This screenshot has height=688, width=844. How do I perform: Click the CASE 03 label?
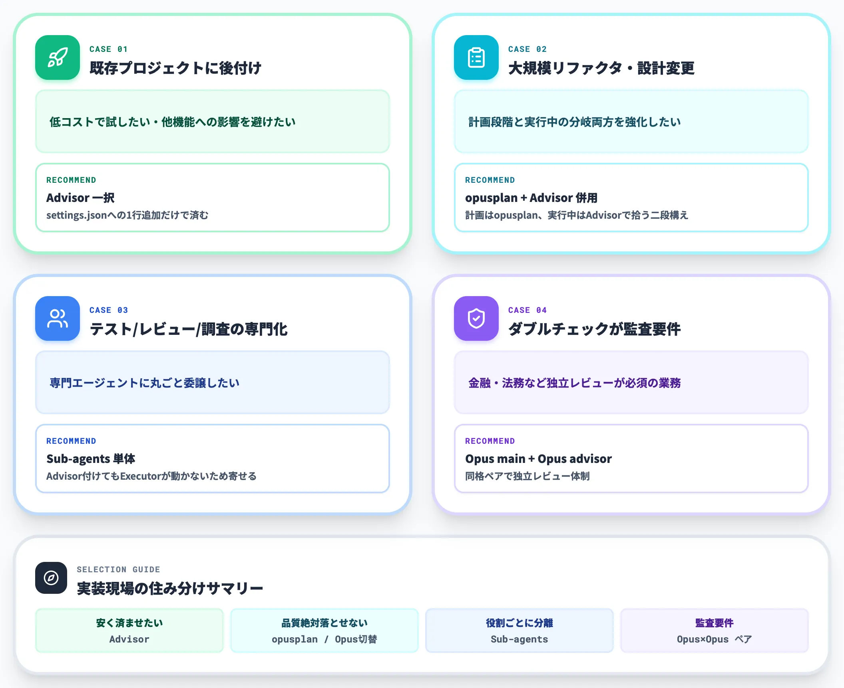pos(109,310)
